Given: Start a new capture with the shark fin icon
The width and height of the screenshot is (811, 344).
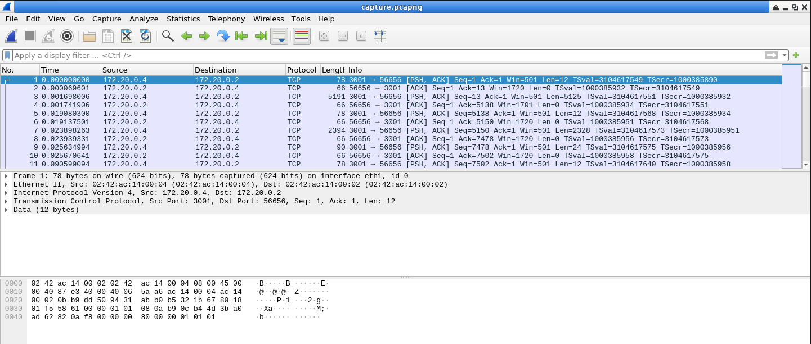Looking at the screenshot, I should click(11, 35).
